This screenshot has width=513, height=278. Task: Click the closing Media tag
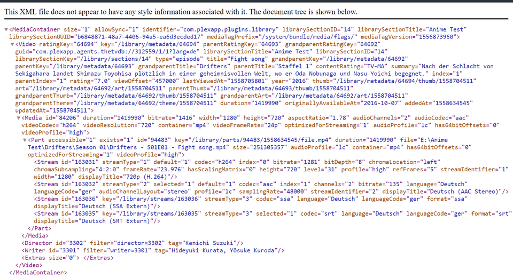pos(35,236)
